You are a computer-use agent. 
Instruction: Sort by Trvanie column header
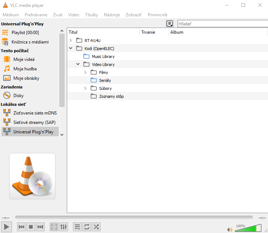coord(154,32)
